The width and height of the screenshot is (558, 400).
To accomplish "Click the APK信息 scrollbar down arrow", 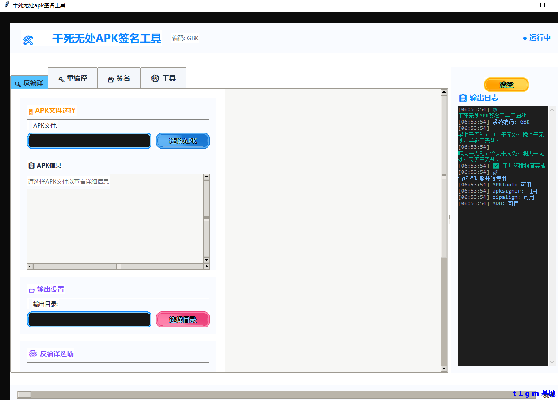I will tap(207, 260).
